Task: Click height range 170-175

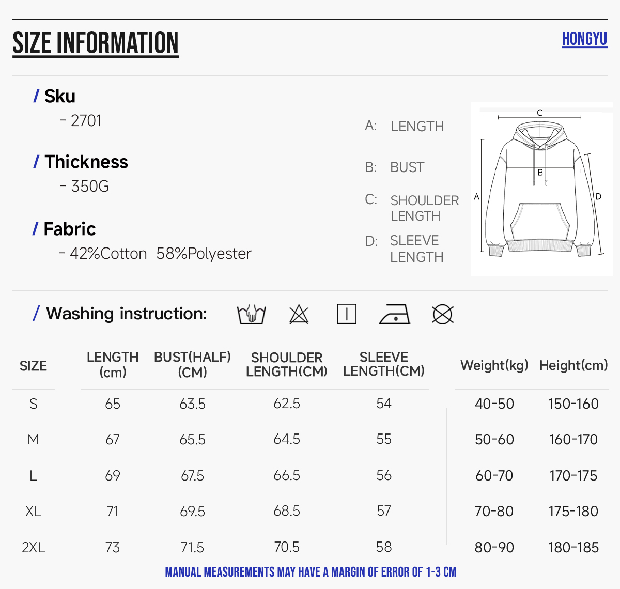Action: 574,475
